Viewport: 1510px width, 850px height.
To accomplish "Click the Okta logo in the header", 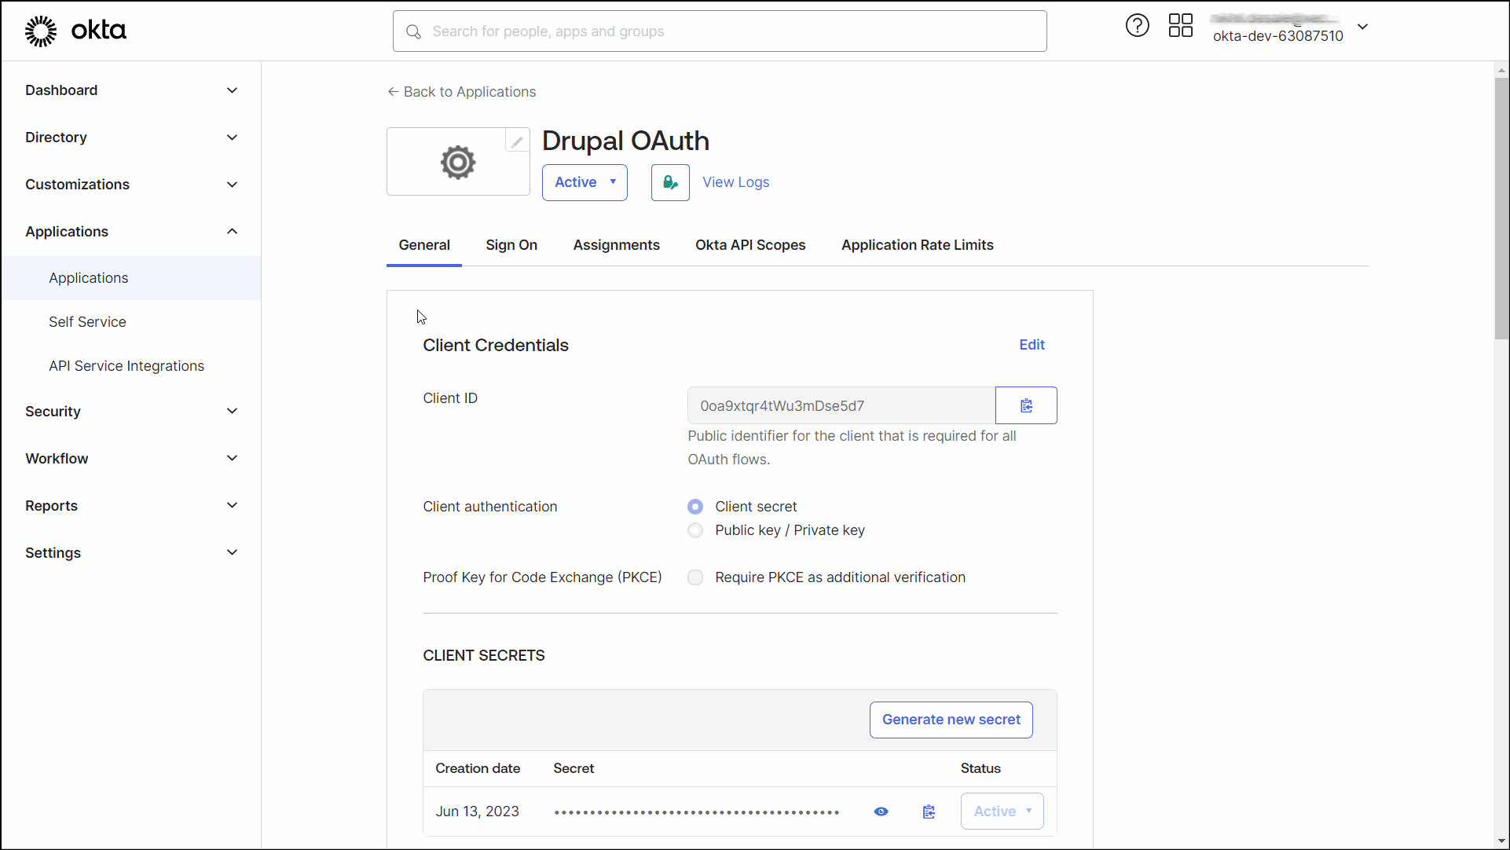I will (75, 31).
